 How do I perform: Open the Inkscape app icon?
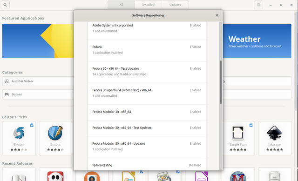pos(274,133)
